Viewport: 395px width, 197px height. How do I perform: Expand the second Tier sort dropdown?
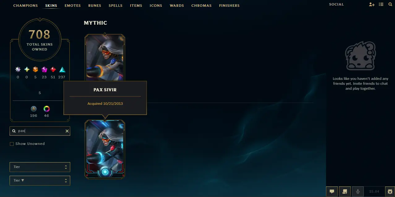click(40, 180)
